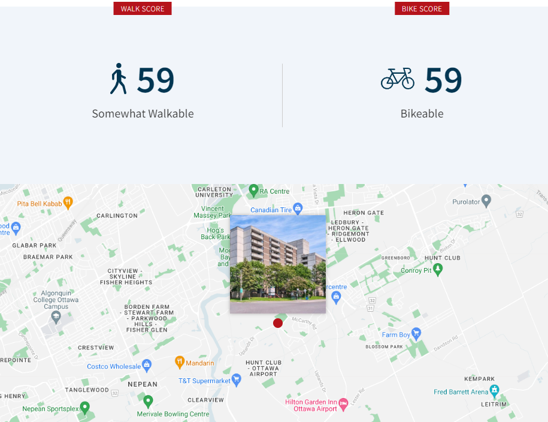Click the Conroy Pit park pin
Image resolution: width=548 pixels, height=422 pixels.
(438, 270)
